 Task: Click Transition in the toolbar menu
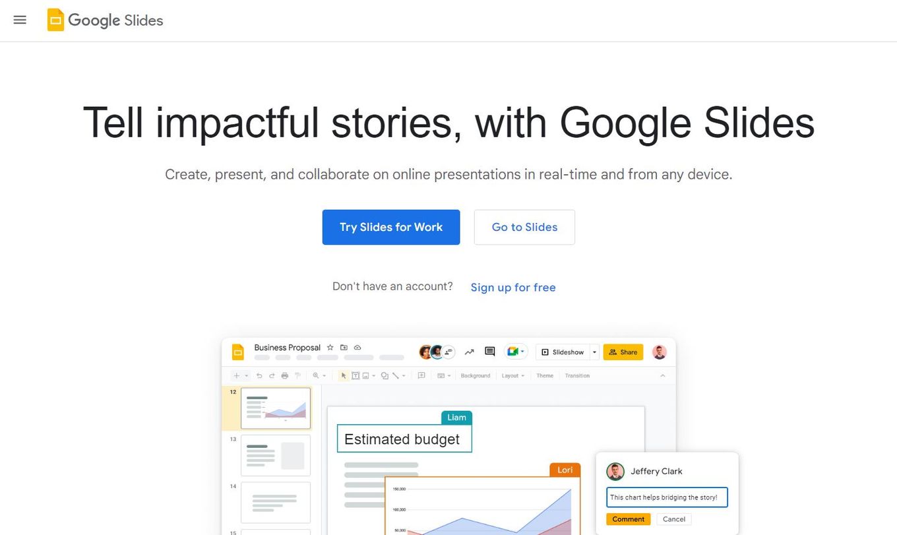coord(577,375)
